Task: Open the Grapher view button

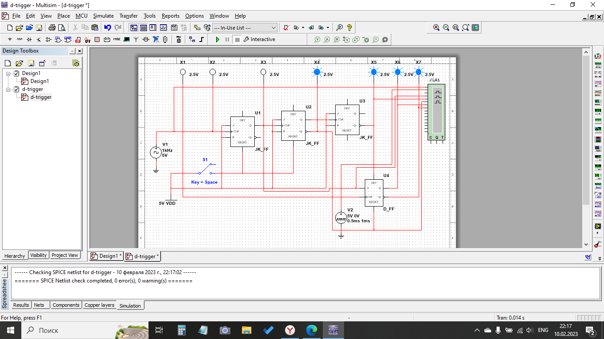Action: pyautogui.click(x=164, y=28)
